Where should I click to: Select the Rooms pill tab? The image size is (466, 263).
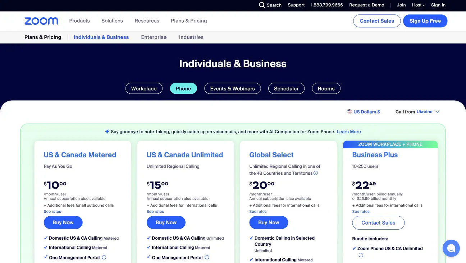point(326,88)
